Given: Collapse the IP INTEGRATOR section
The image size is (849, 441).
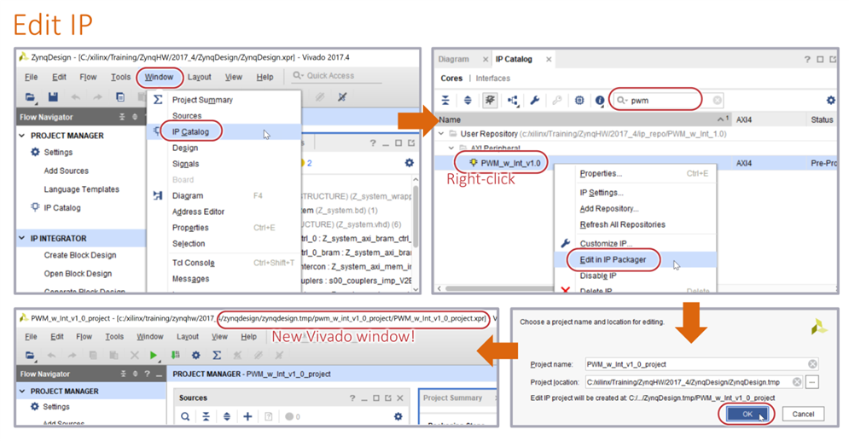Looking at the screenshot, I should 22,238.
